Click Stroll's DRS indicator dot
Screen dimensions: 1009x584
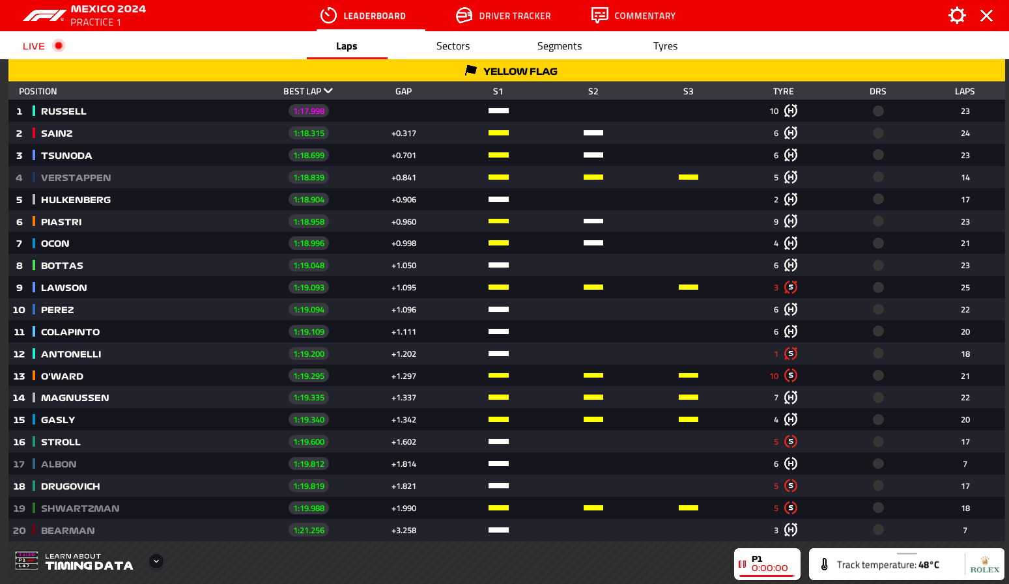click(x=878, y=441)
